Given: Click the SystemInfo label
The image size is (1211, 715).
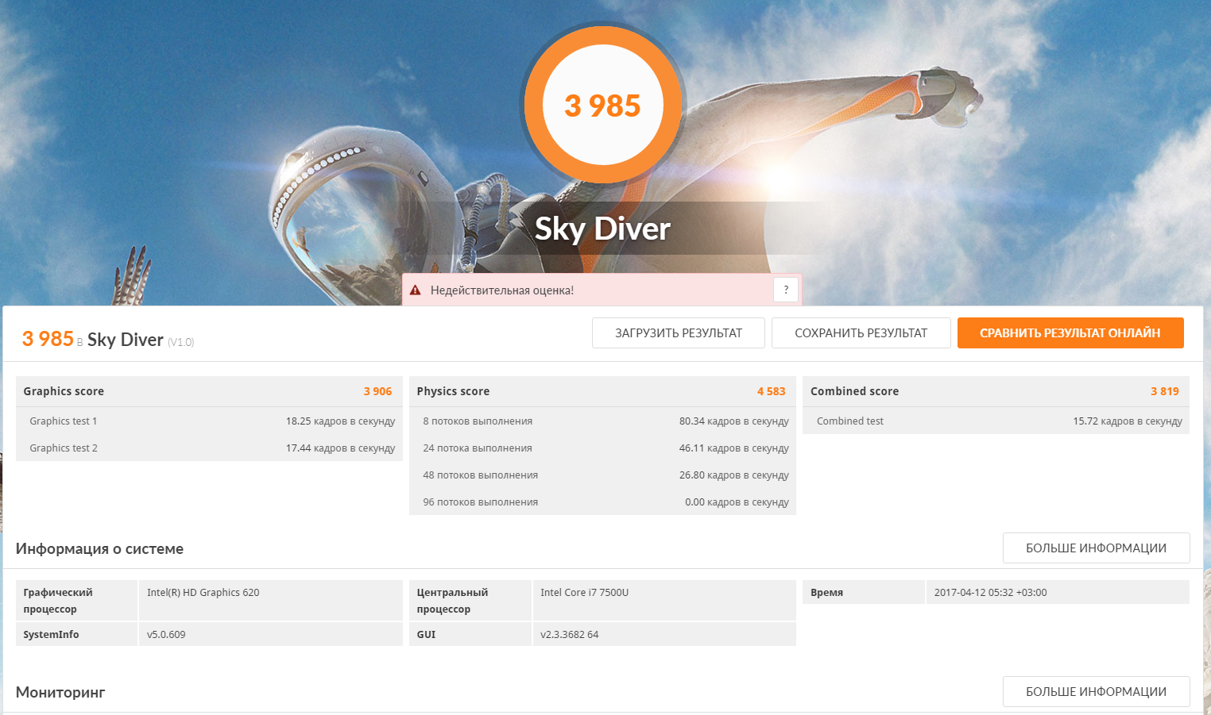Looking at the screenshot, I should [x=51, y=635].
